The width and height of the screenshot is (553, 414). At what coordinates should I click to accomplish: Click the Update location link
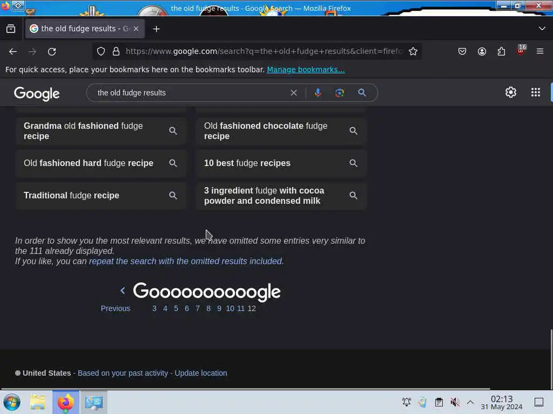click(x=201, y=373)
